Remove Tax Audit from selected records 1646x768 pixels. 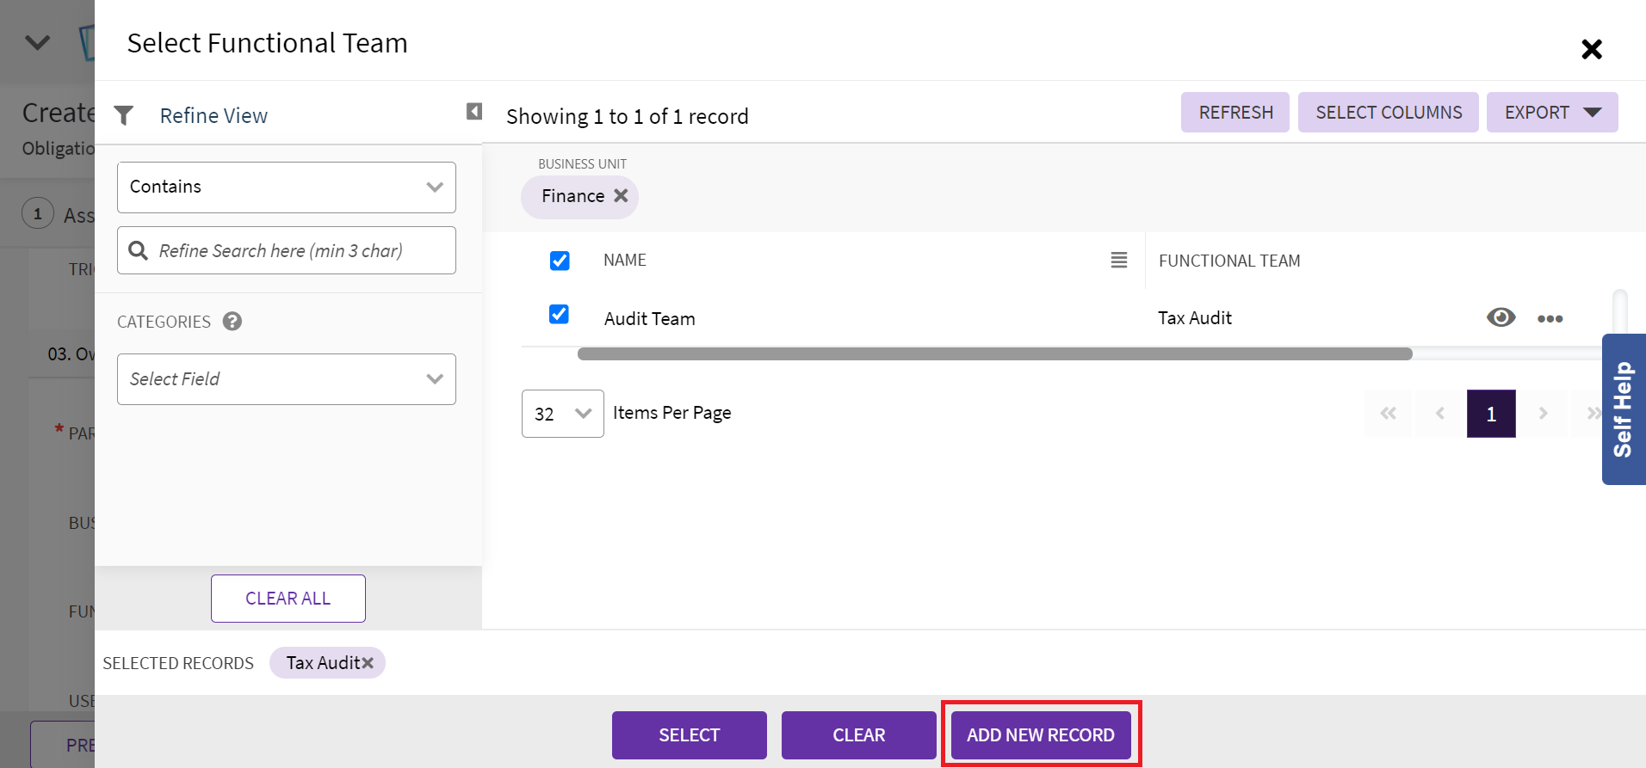pyautogui.click(x=368, y=663)
